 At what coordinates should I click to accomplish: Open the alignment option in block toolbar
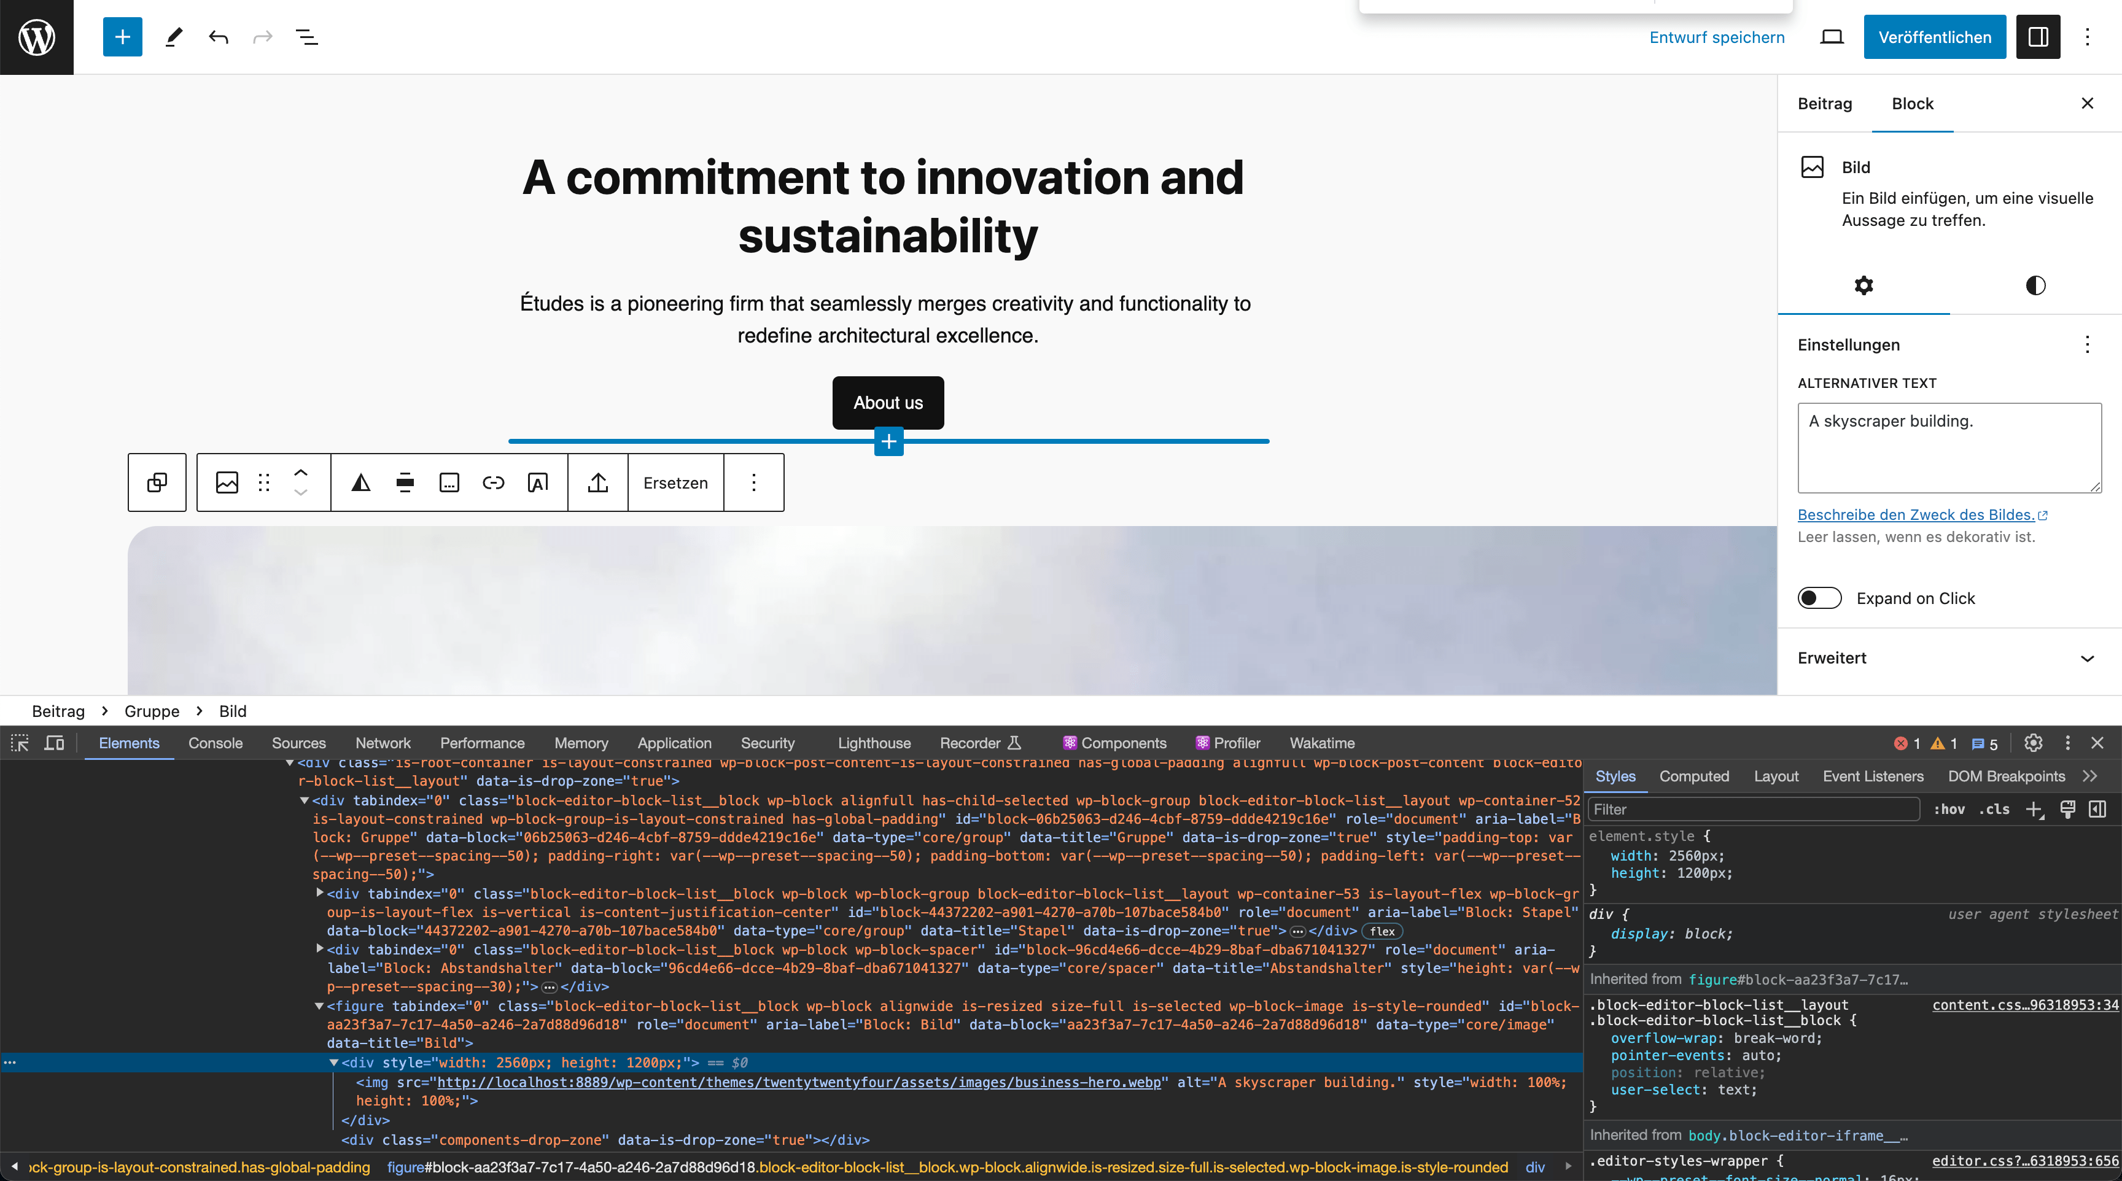(x=405, y=482)
